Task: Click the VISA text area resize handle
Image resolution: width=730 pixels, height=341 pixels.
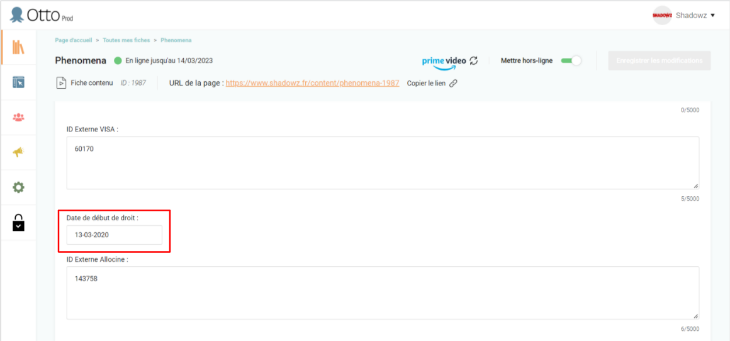Action: (x=695, y=186)
